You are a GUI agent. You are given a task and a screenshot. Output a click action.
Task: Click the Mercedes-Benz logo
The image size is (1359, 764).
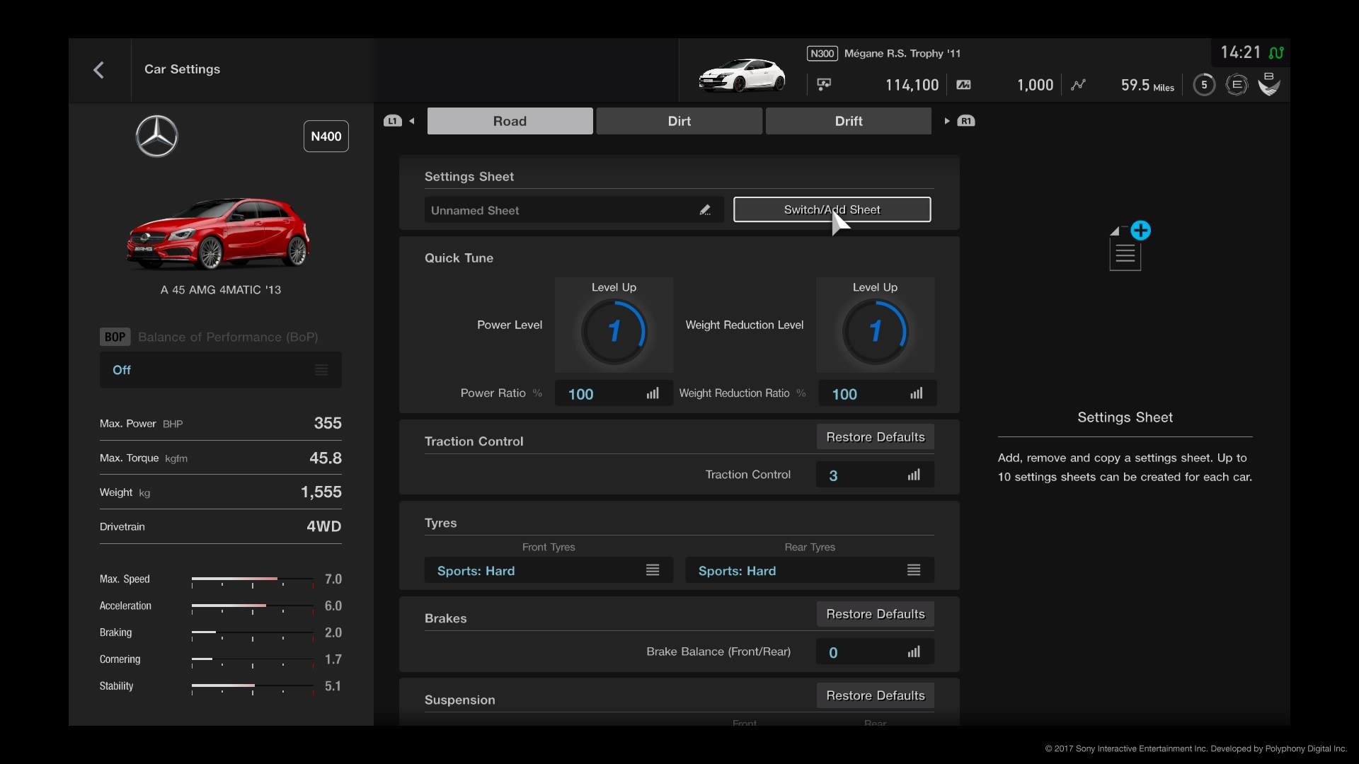pyautogui.click(x=156, y=136)
